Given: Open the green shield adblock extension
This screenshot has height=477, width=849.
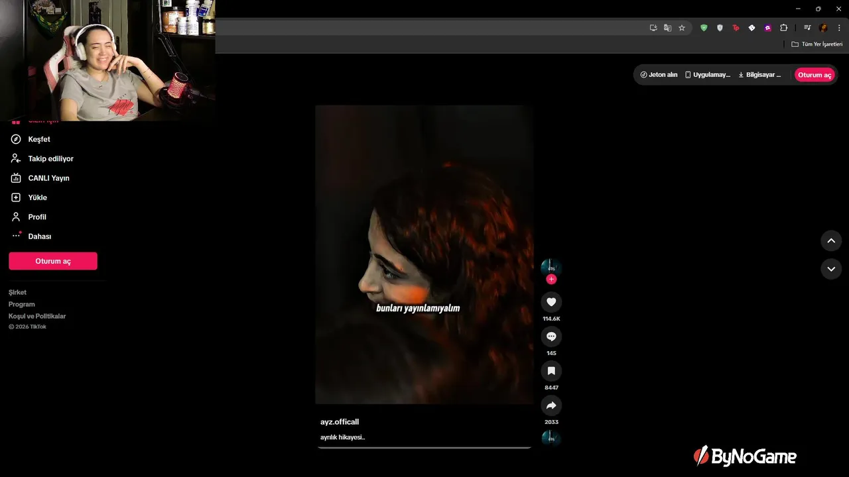Looking at the screenshot, I should pos(704,28).
